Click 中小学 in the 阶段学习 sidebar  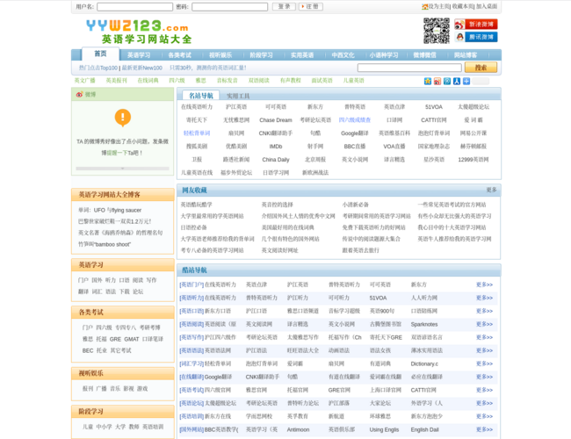pos(105,427)
